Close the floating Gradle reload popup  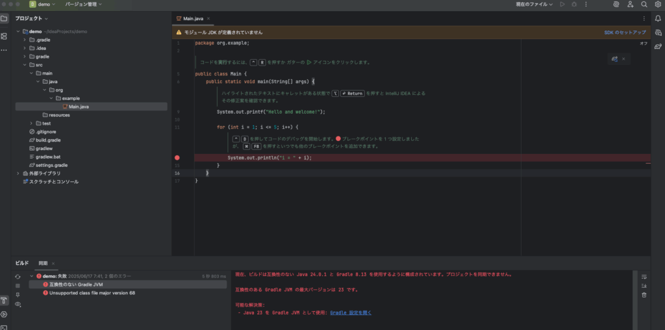[x=623, y=59]
